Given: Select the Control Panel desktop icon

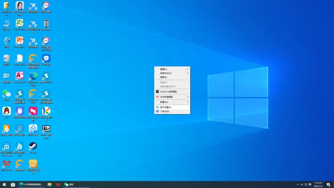Looking at the screenshot, I should [x=7, y=78].
